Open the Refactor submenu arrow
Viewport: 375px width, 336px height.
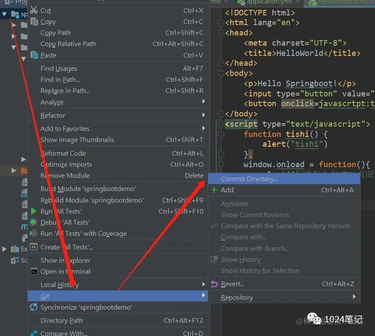[x=203, y=115]
